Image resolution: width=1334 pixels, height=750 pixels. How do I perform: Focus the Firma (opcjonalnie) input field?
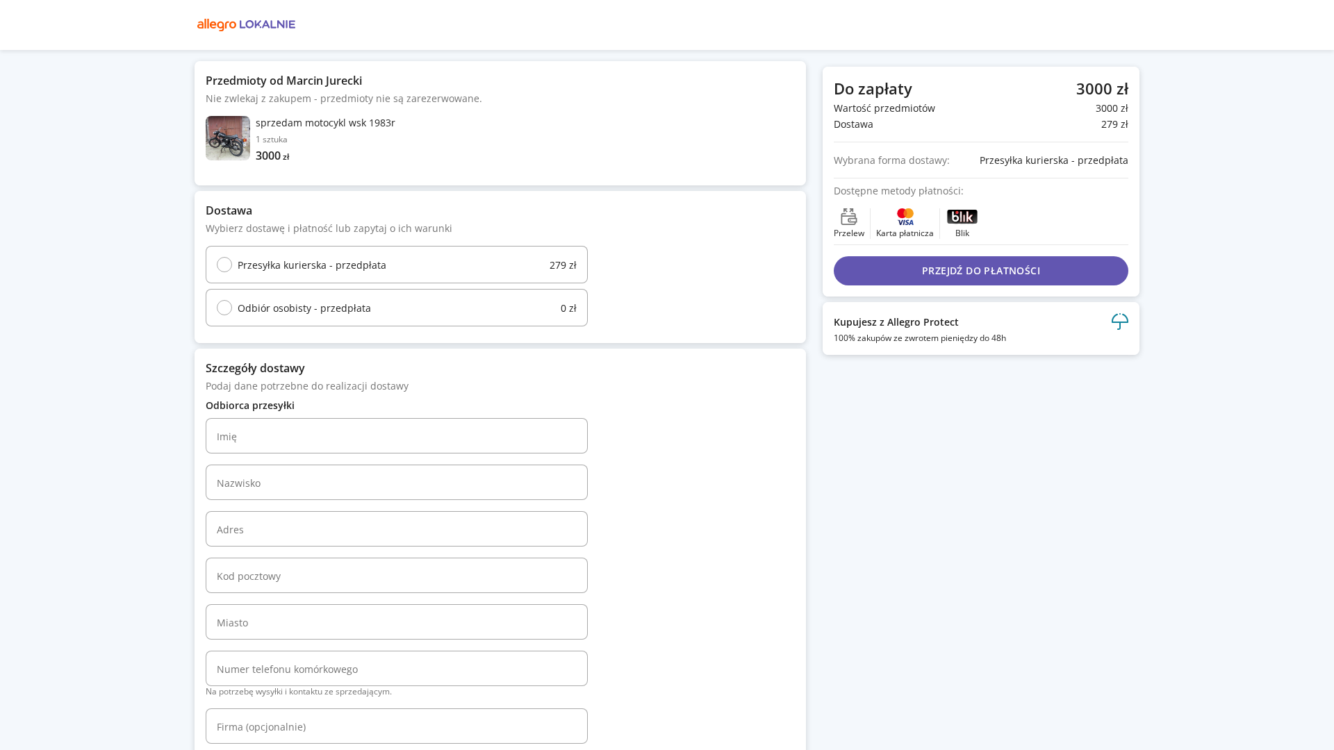click(x=397, y=726)
